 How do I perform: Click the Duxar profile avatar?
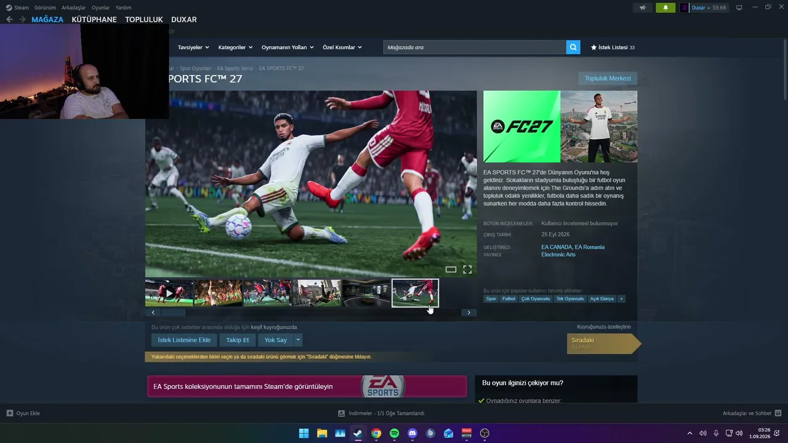point(684,8)
